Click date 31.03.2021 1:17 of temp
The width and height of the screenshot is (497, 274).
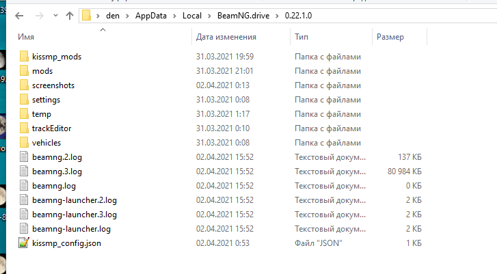(223, 114)
